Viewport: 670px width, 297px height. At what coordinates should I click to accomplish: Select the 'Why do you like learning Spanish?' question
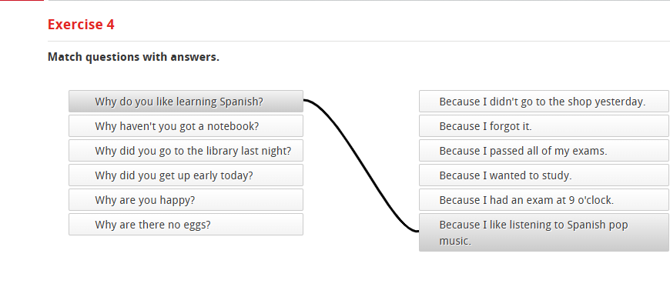point(186,101)
